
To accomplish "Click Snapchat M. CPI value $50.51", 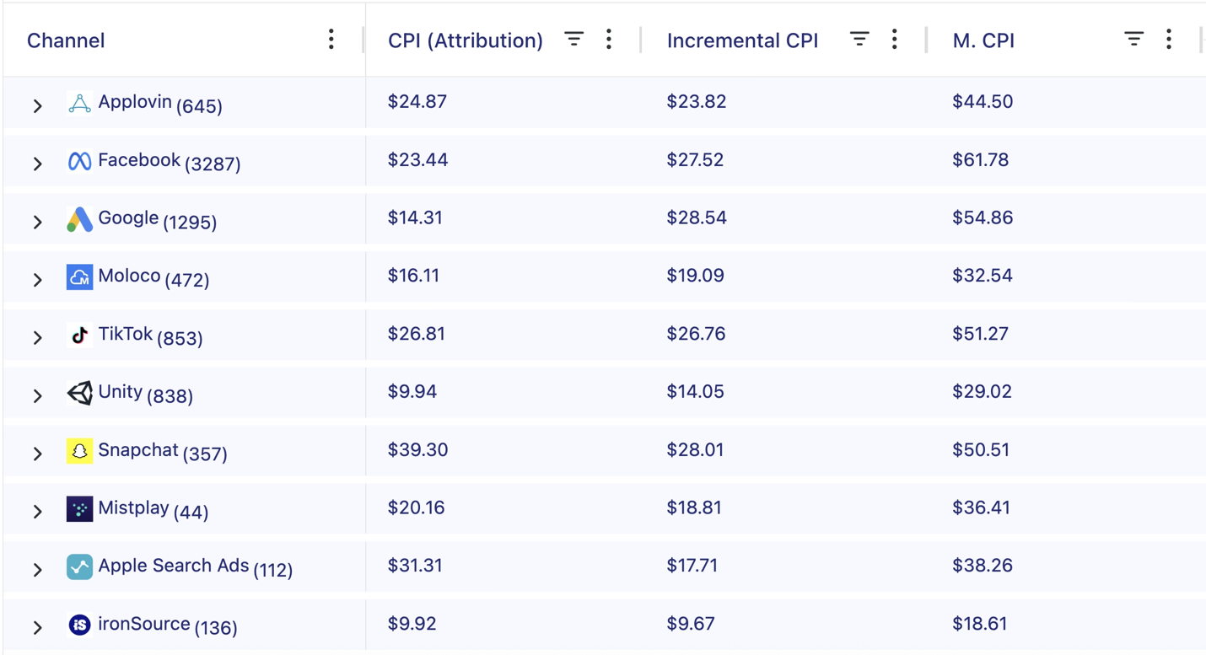I will [982, 450].
